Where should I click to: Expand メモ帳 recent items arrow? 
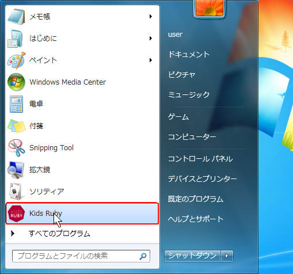151,17
